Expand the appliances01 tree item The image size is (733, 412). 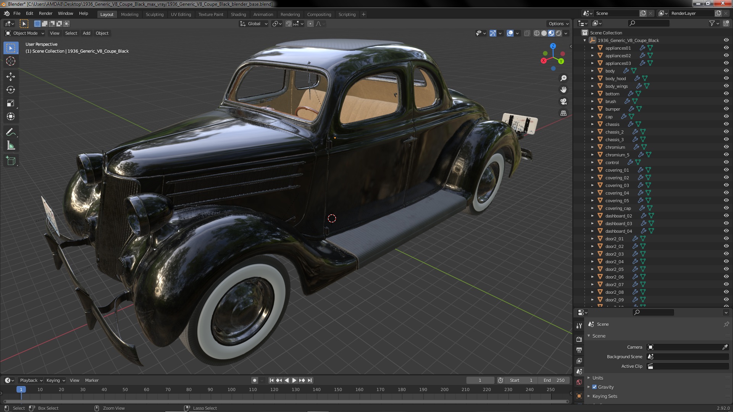(x=592, y=48)
